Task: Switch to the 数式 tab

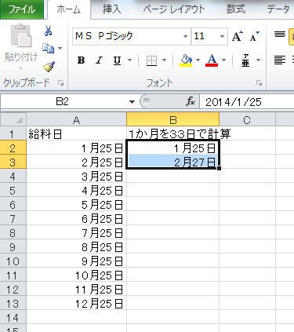Action: [236, 9]
